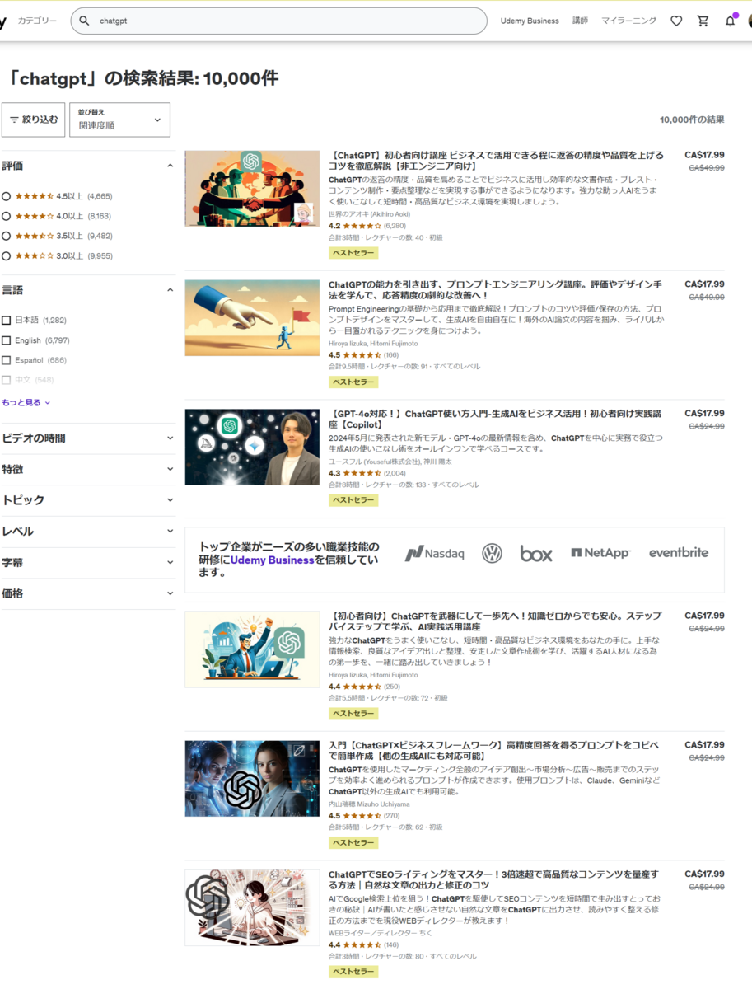Click the NetApp logo
This screenshot has height=989, width=752.
point(600,553)
